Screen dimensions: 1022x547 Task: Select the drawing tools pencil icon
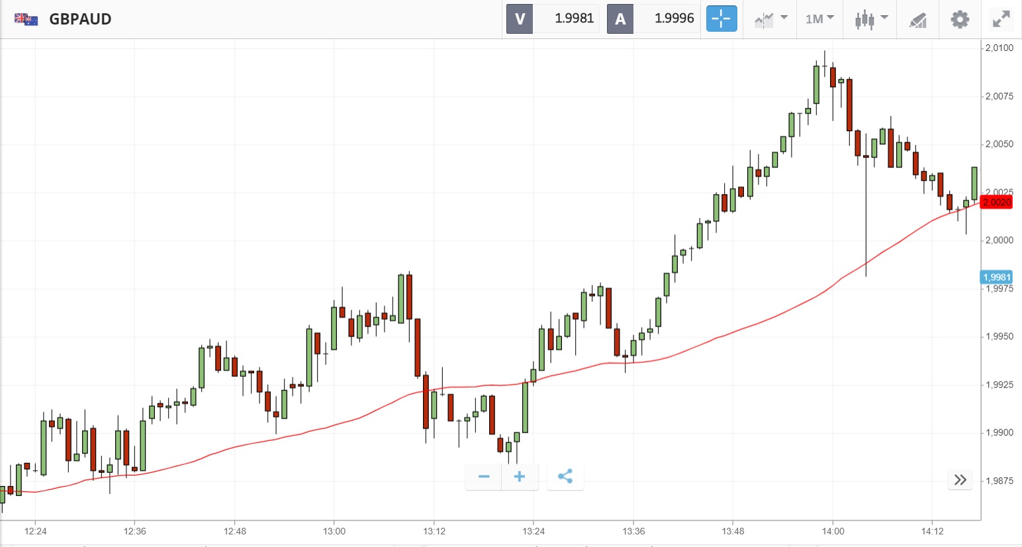click(917, 20)
